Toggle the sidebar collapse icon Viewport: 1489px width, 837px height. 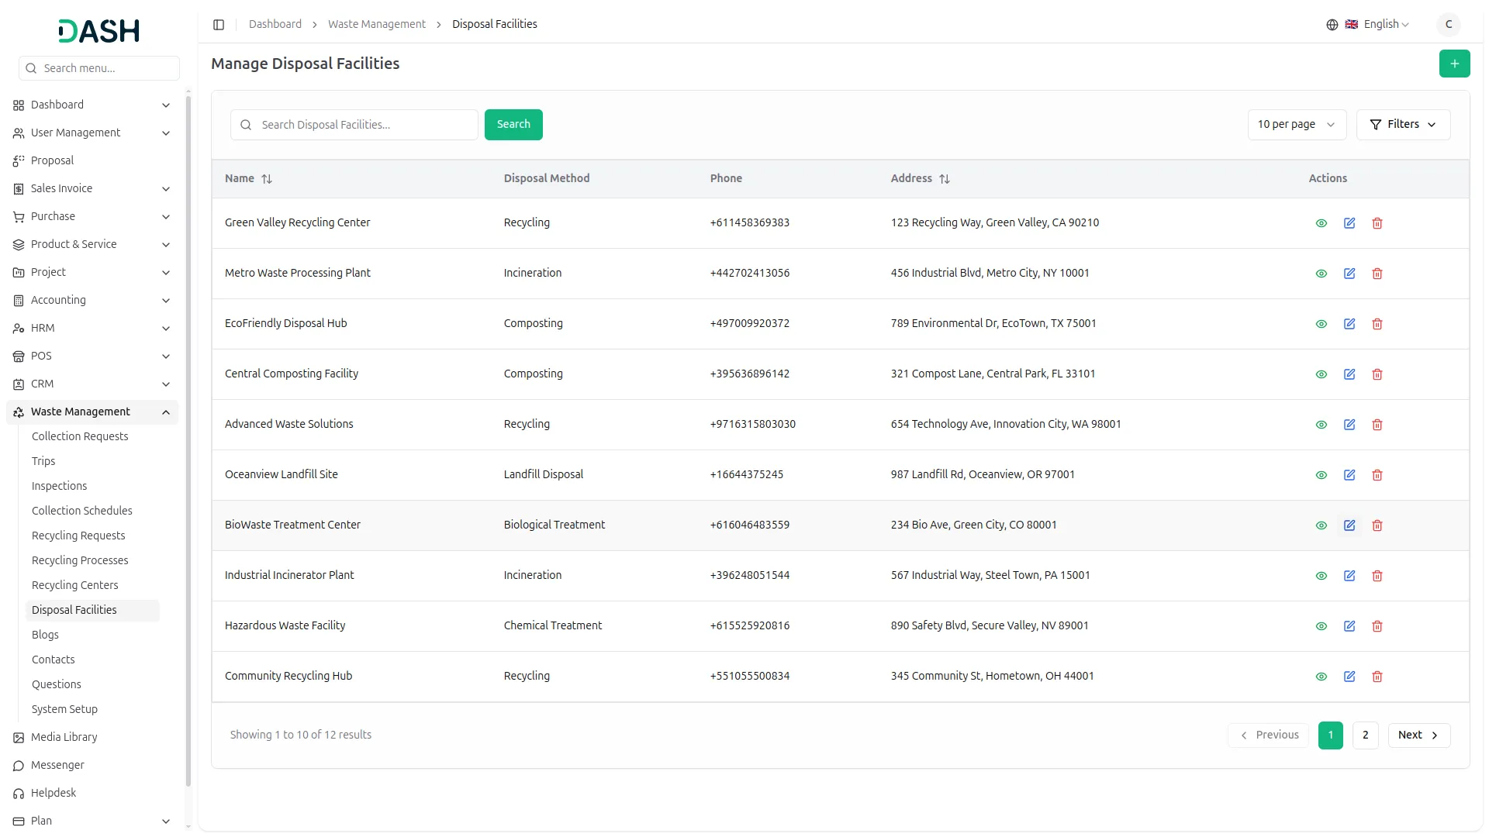(x=219, y=25)
